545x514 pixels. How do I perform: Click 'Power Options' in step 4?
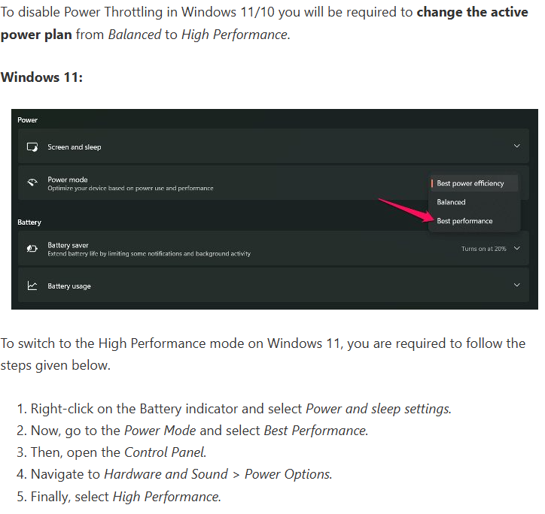tap(288, 474)
